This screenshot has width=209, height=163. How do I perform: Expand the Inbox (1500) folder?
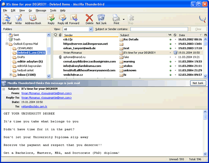[x=11, y=74]
